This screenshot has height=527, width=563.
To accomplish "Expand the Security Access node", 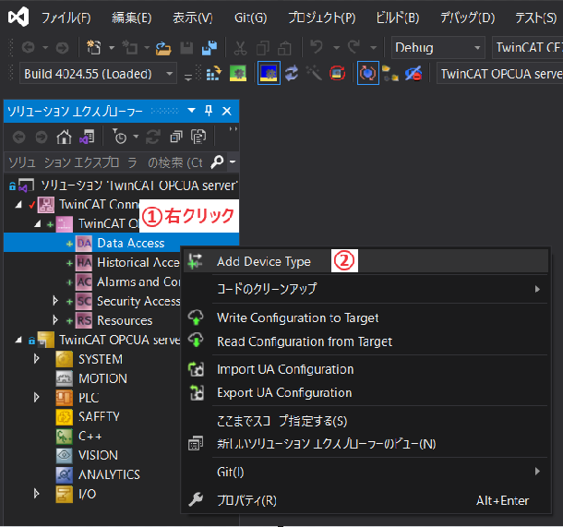I will click(x=55, y=301).
